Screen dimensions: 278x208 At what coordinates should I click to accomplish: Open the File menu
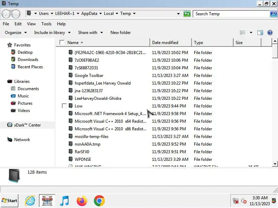tap(6, 24)
